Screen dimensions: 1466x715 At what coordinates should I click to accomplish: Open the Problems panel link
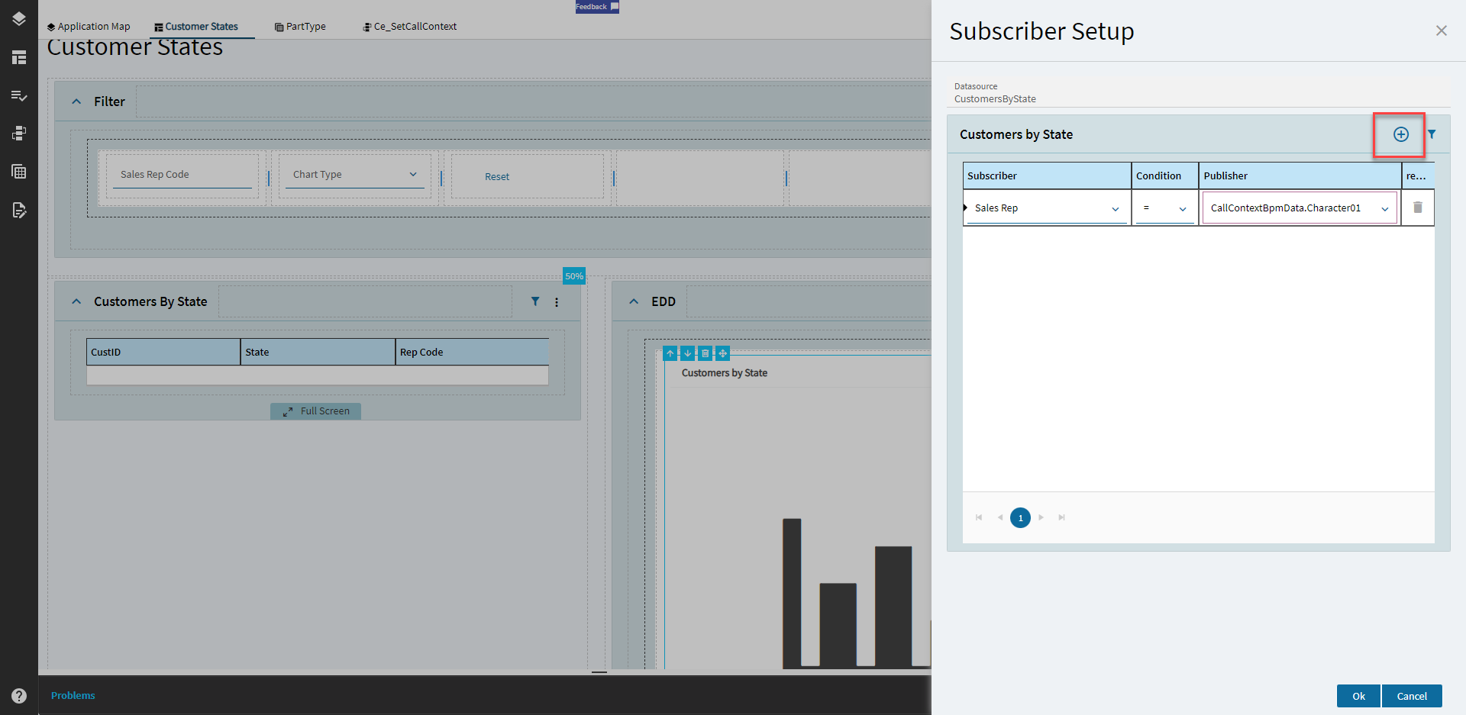pyautogui.click(x=73, y=695)
